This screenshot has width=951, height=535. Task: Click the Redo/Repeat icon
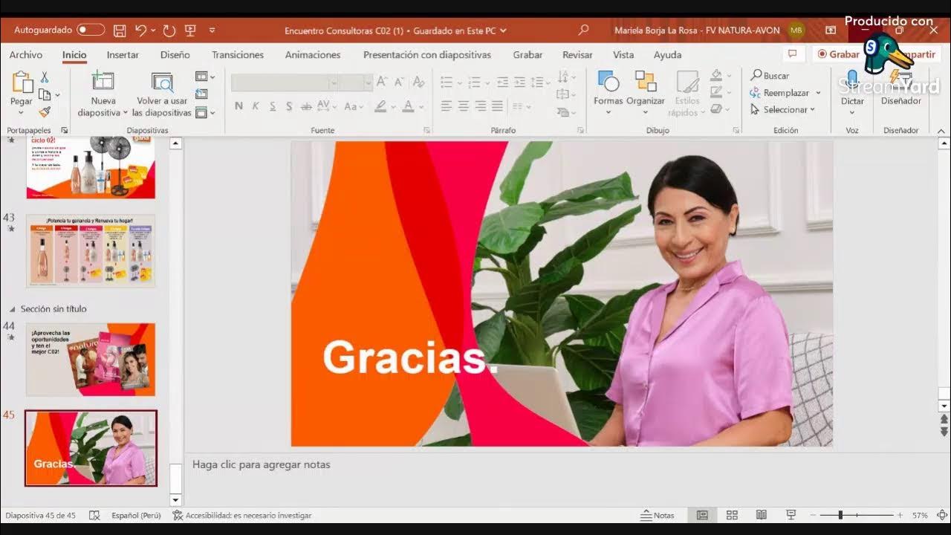(169, 30)
